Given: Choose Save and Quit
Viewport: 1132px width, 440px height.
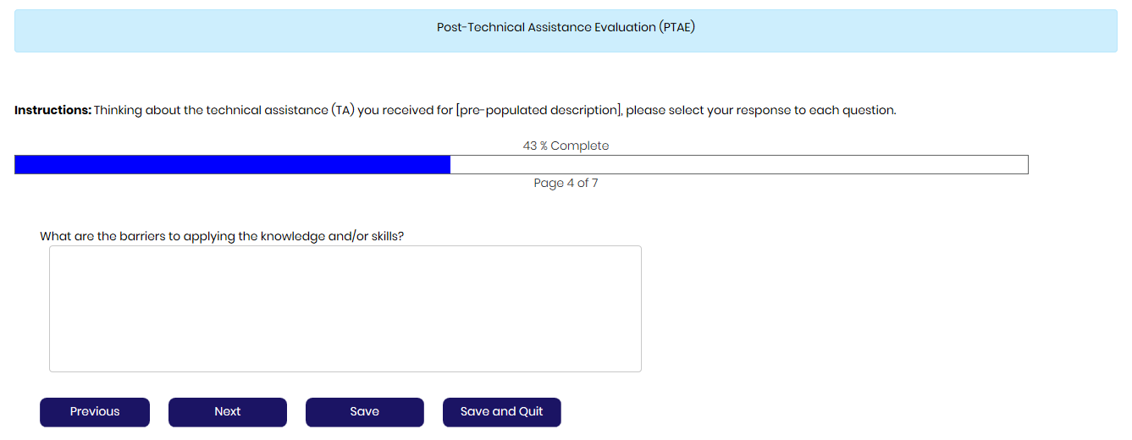Looking at the screenshot, I should pos(501,412).
